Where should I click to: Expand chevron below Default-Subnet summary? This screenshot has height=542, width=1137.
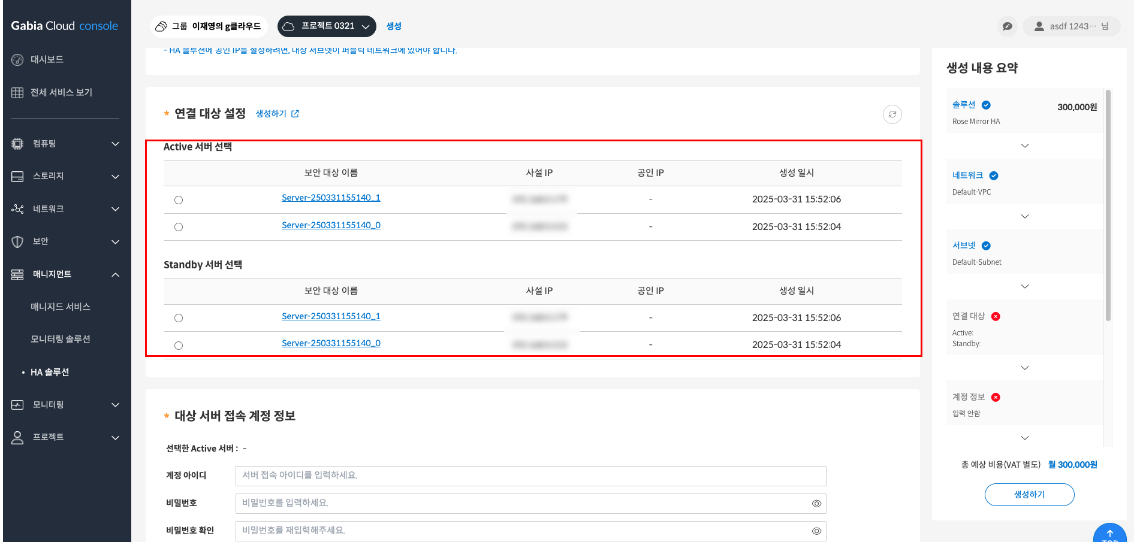click(x=1025, y=286)
